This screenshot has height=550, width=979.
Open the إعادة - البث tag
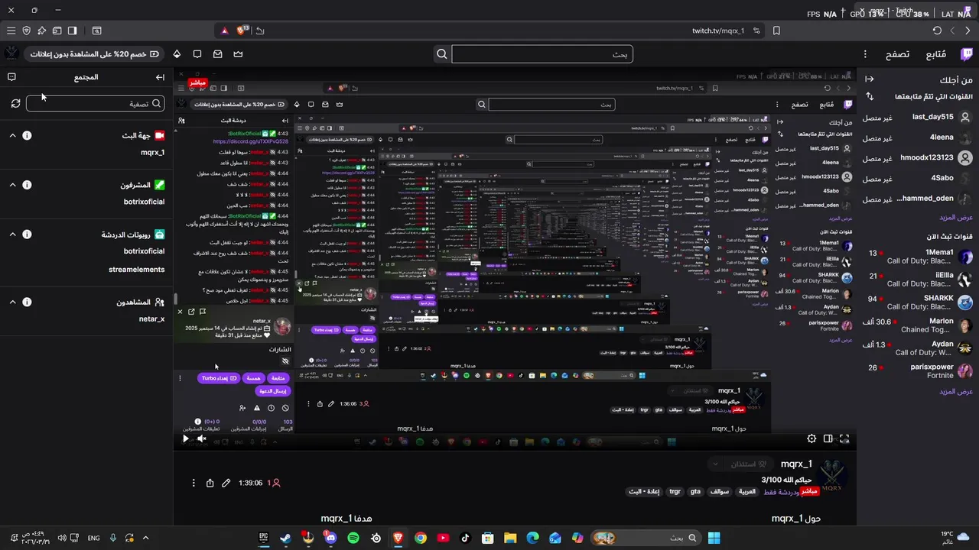click(x=645, y=491)
